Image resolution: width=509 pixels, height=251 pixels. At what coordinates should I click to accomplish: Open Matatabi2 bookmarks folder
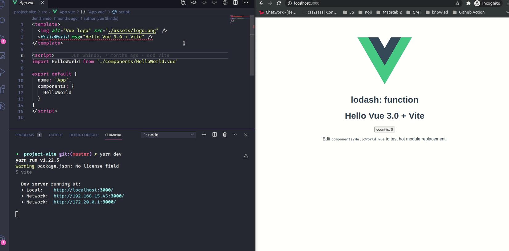click(389, 12)
